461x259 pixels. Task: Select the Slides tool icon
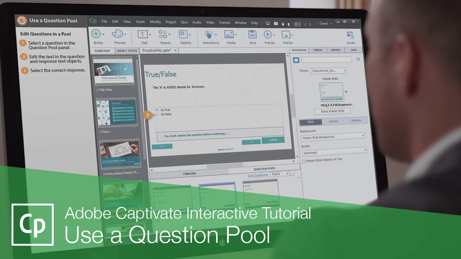[97, 34]
